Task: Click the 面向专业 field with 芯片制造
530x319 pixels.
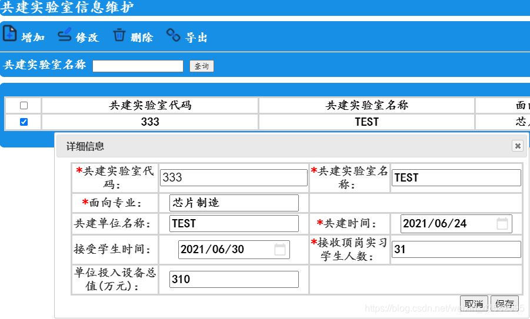Action: pyautogui.click(x=234, y=203)
